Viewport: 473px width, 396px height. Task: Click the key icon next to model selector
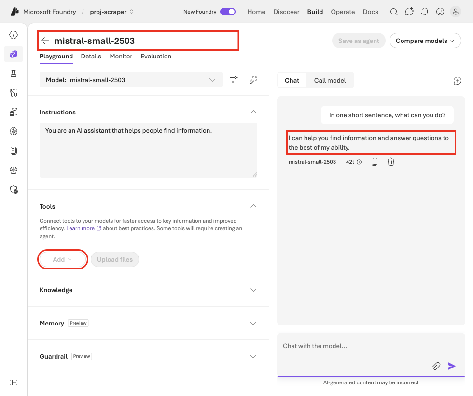point(253,80)
